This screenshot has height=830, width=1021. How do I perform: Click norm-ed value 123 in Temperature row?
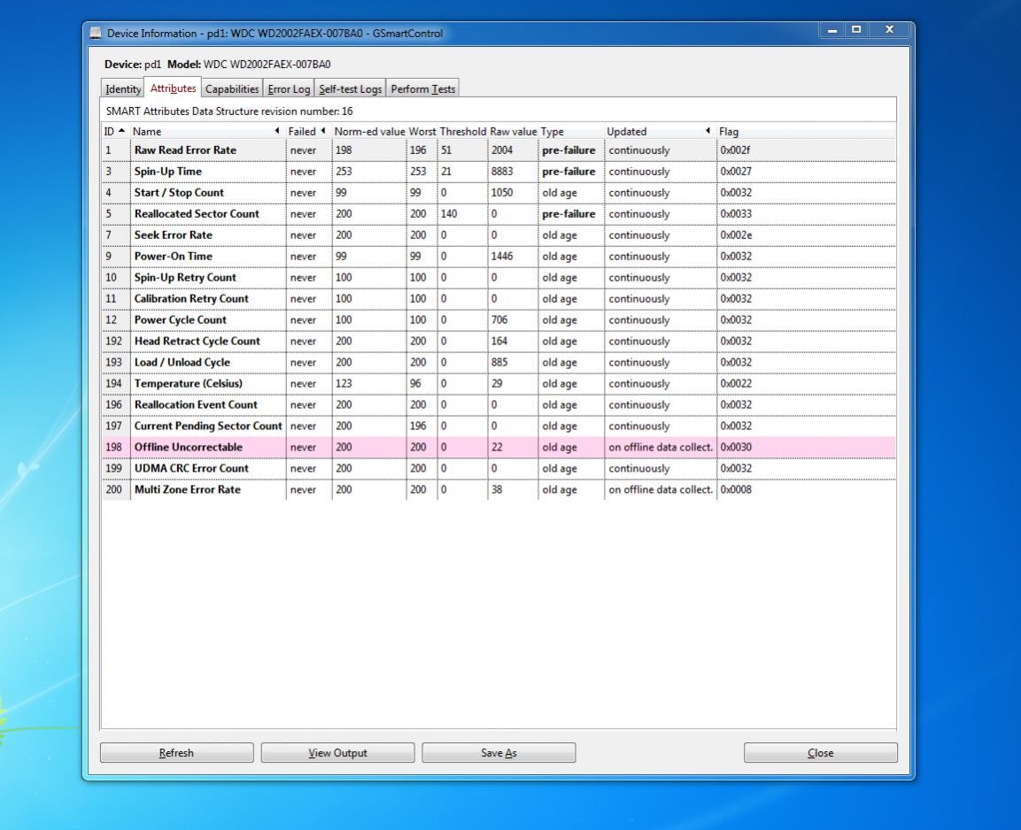tap(344, 384)
